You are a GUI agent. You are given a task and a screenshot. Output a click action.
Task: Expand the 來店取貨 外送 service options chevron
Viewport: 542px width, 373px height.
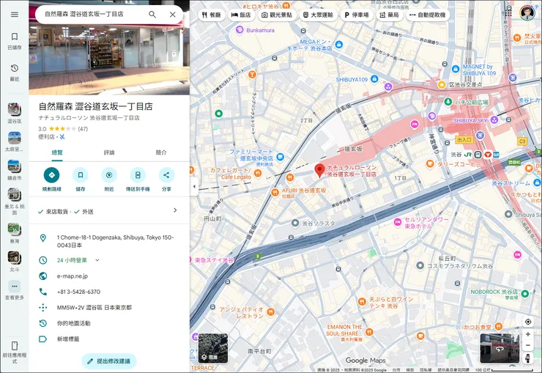pos(175,210)
